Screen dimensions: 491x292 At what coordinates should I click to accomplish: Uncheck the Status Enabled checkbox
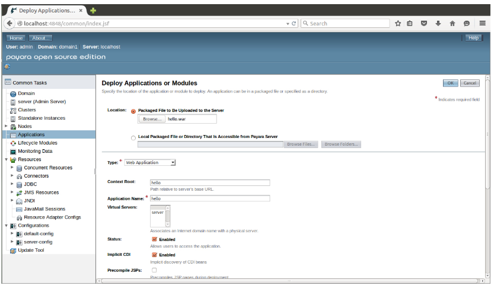click(x=154, y=239)
